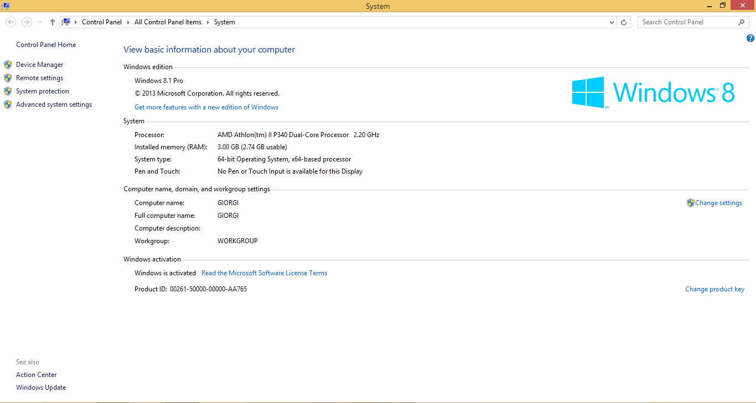Image resolution: width=756 pixels, height=403 pixels.
Task: Go up one level with the up arrow
Action: coord(53,22)
